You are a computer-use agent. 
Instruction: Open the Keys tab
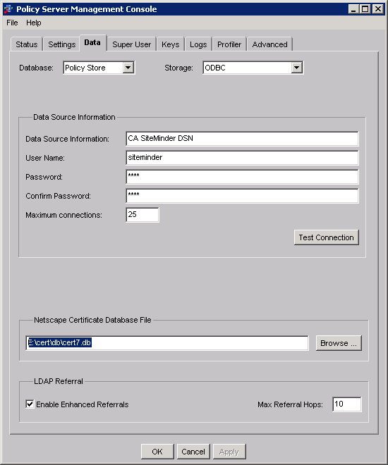tap(171, 44)
